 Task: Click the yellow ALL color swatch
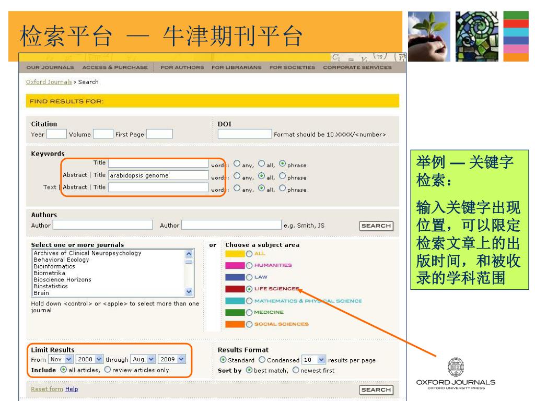coord(235,254)
